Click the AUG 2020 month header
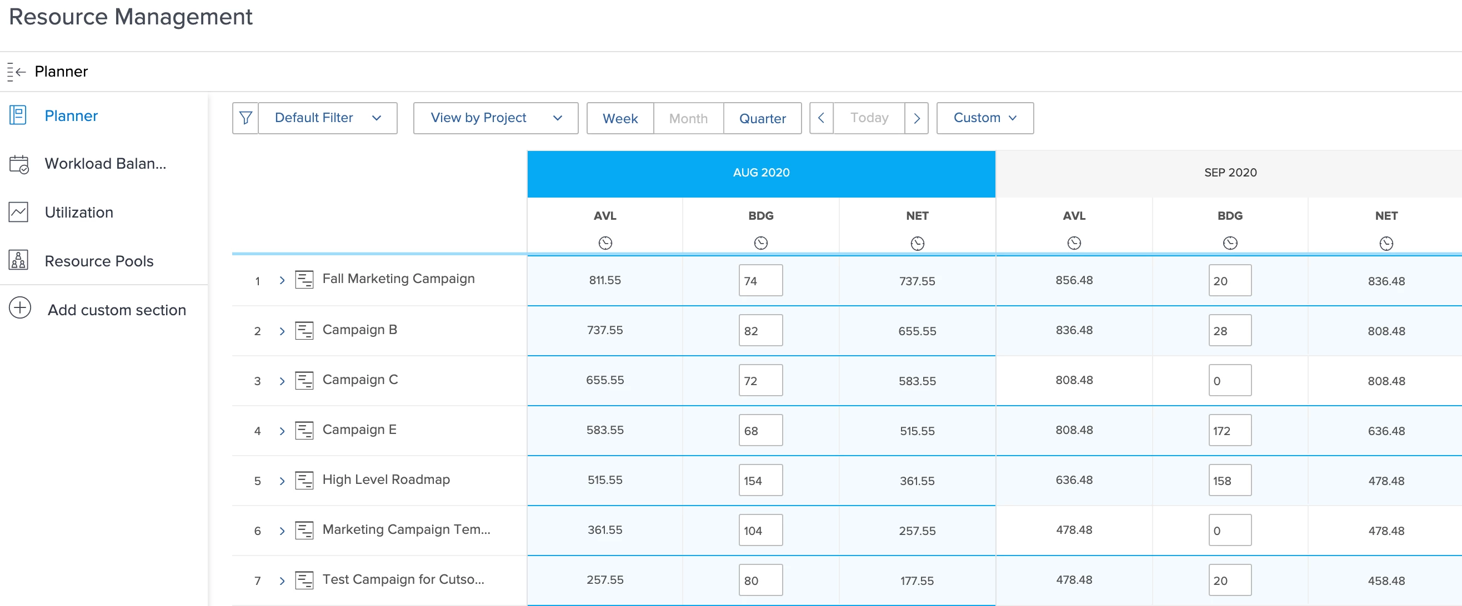Image resolution: width=1462 pixels, height=606 pixels. point(760,173)
